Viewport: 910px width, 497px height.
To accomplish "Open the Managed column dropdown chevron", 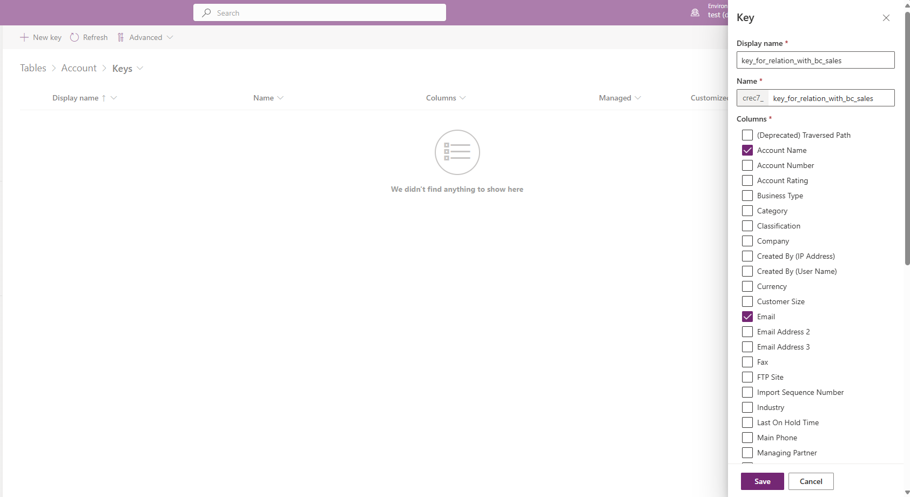I will point(638,98).
